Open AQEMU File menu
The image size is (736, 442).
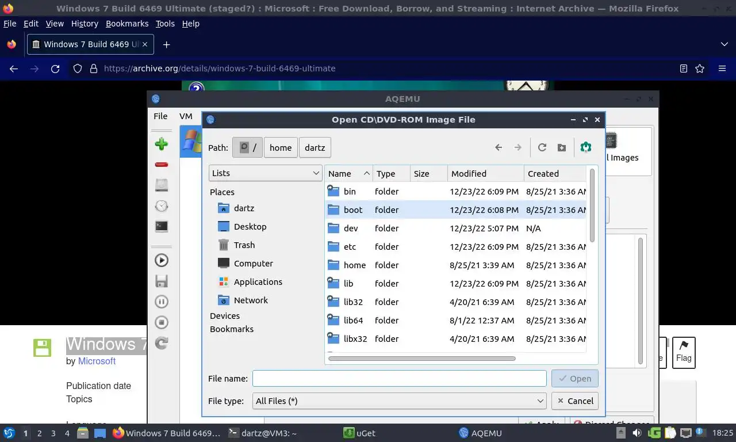coord(160,116)
